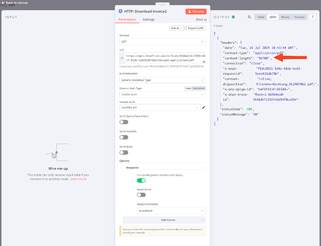Click the "statusMessage" key in output JSON

click(234, 114)
